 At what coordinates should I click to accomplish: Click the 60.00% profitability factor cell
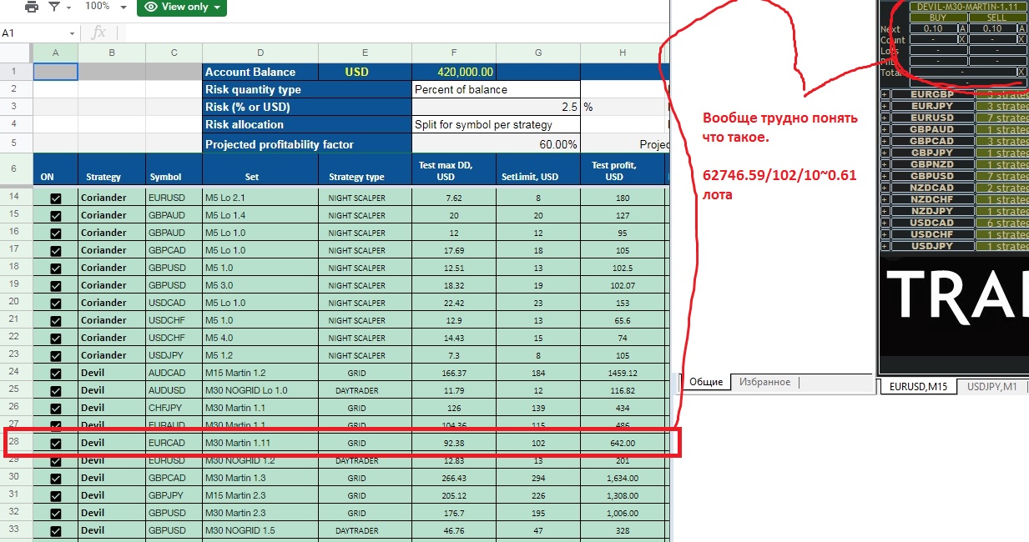(496, 144)
